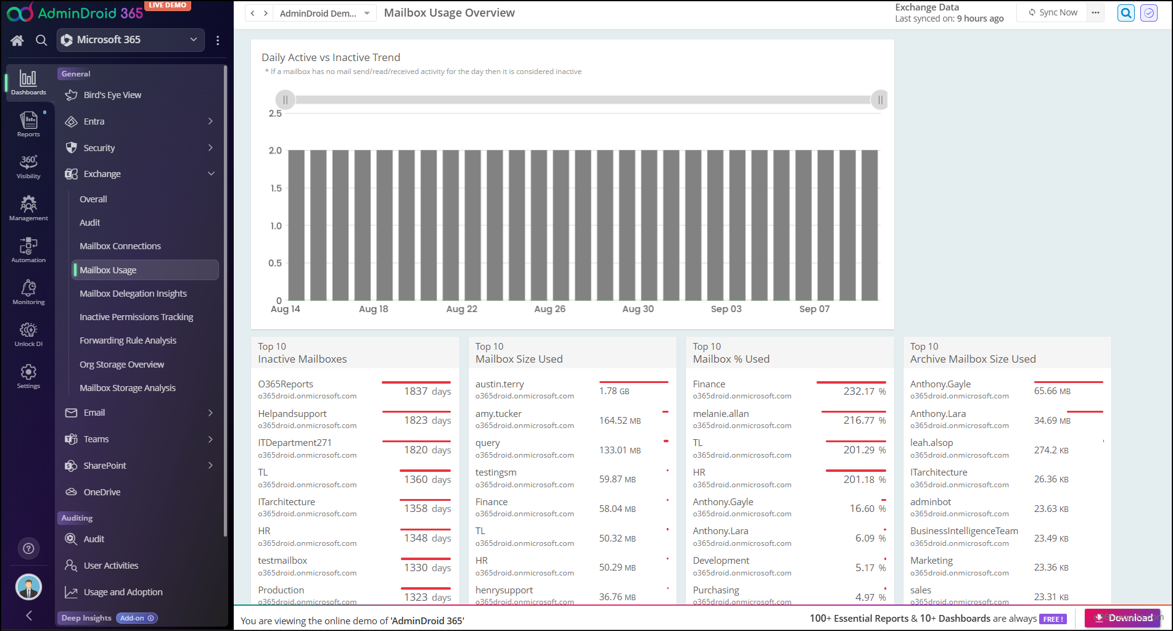Click the blue search icon at top right
The image size is (1173, 631).
coord(1126,13)
